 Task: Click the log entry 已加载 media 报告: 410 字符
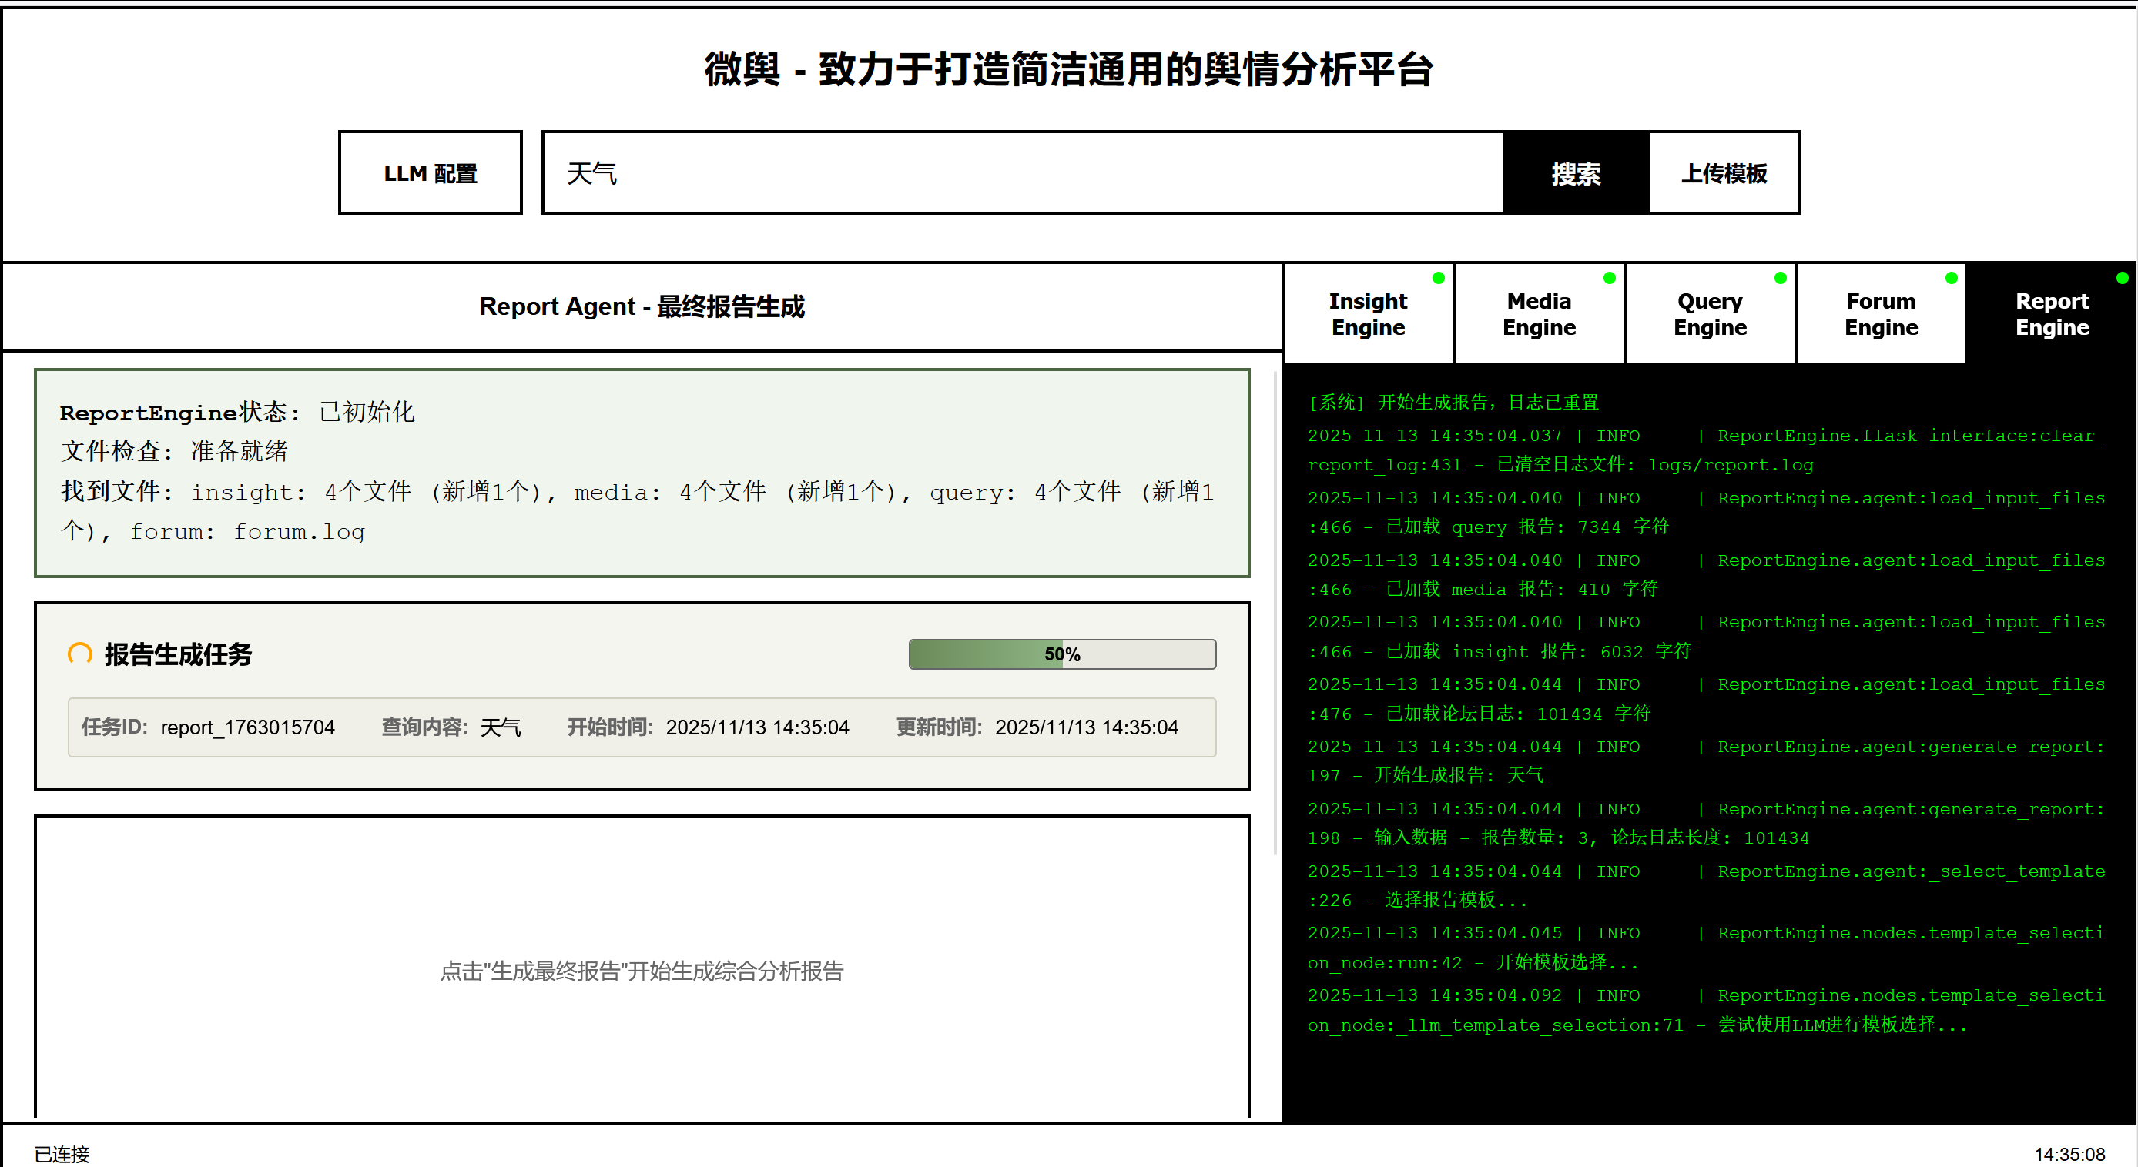pyautogui.click(x=1707, y=575)
